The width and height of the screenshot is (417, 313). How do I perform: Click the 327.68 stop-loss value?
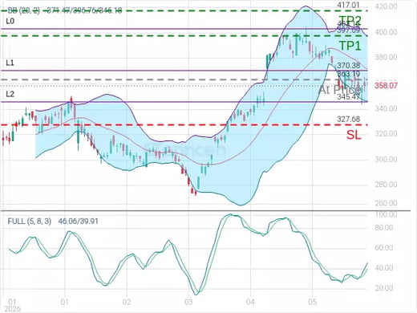point(348,119)
